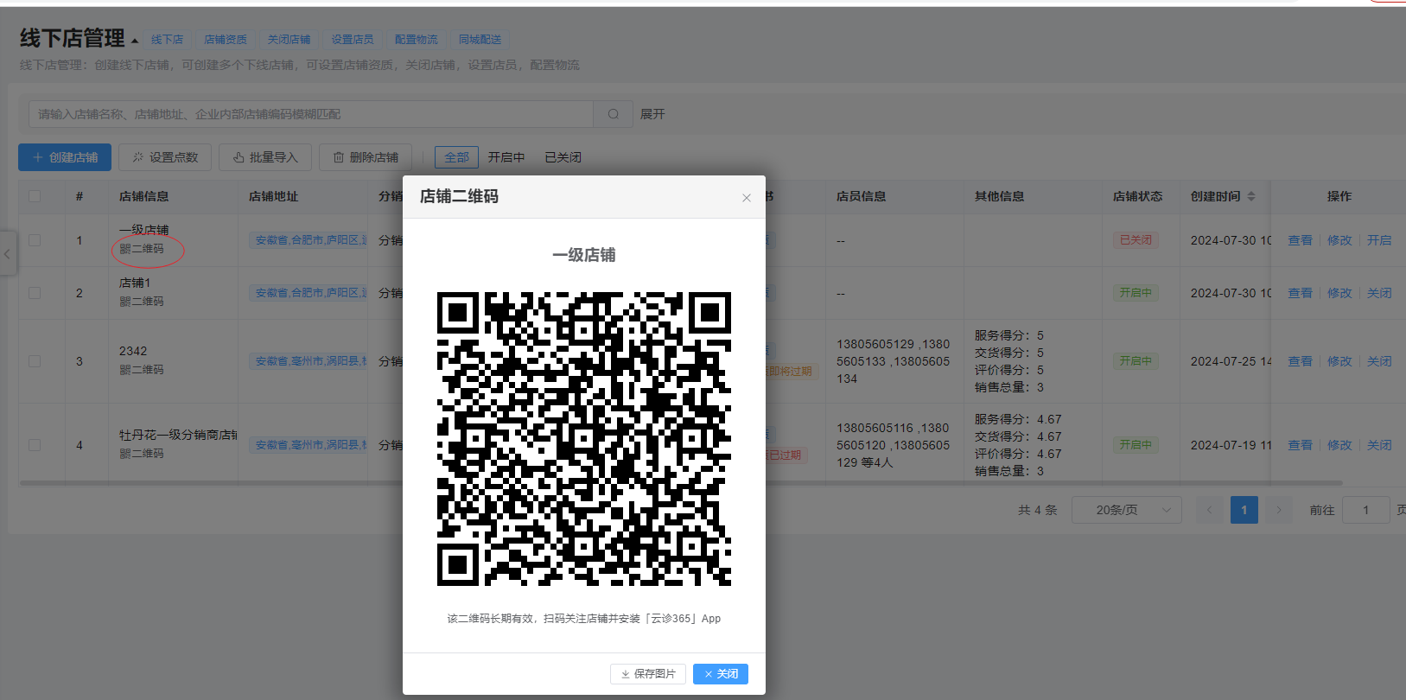Viewport: 1406px width, 700px height.
Task: Click 关闭 action for row 4 牡丹花 store
Action: coord(1379,445)
